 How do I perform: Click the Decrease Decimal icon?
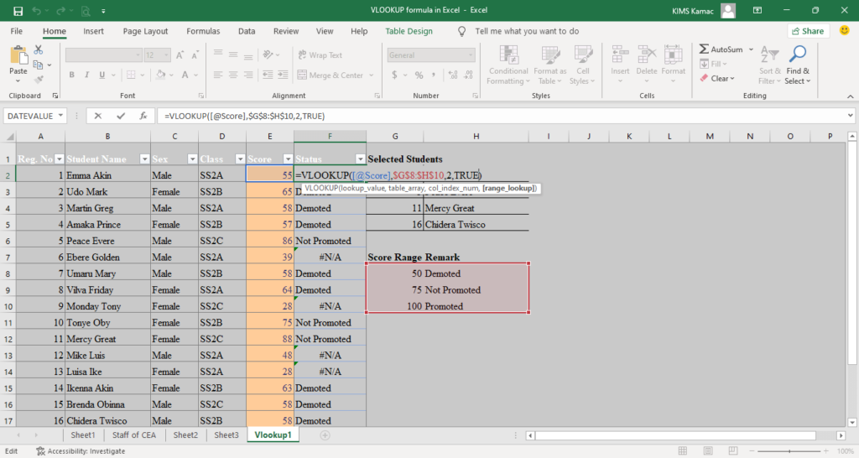(468, 75)
